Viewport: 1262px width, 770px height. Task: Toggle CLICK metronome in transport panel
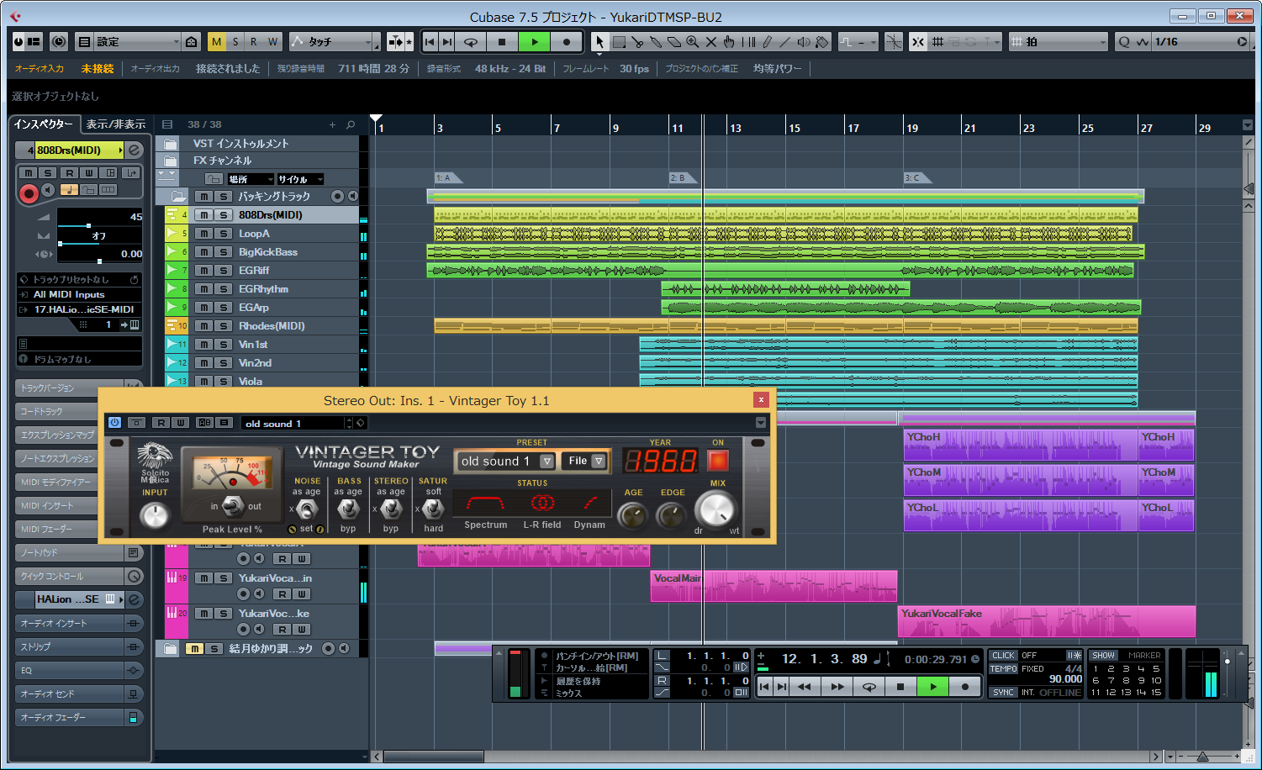pos(1003,655)
